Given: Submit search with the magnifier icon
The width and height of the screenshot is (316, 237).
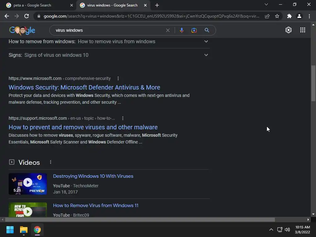Looking at the screenshot, I should coord(207,30).
